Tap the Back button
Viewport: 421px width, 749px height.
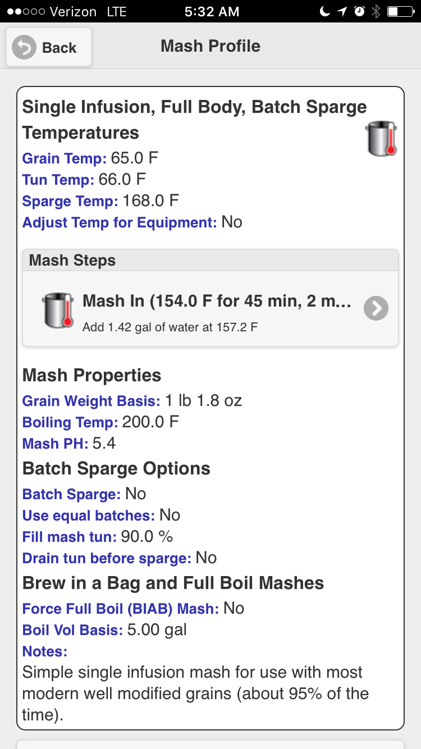(x=48, y=48)
